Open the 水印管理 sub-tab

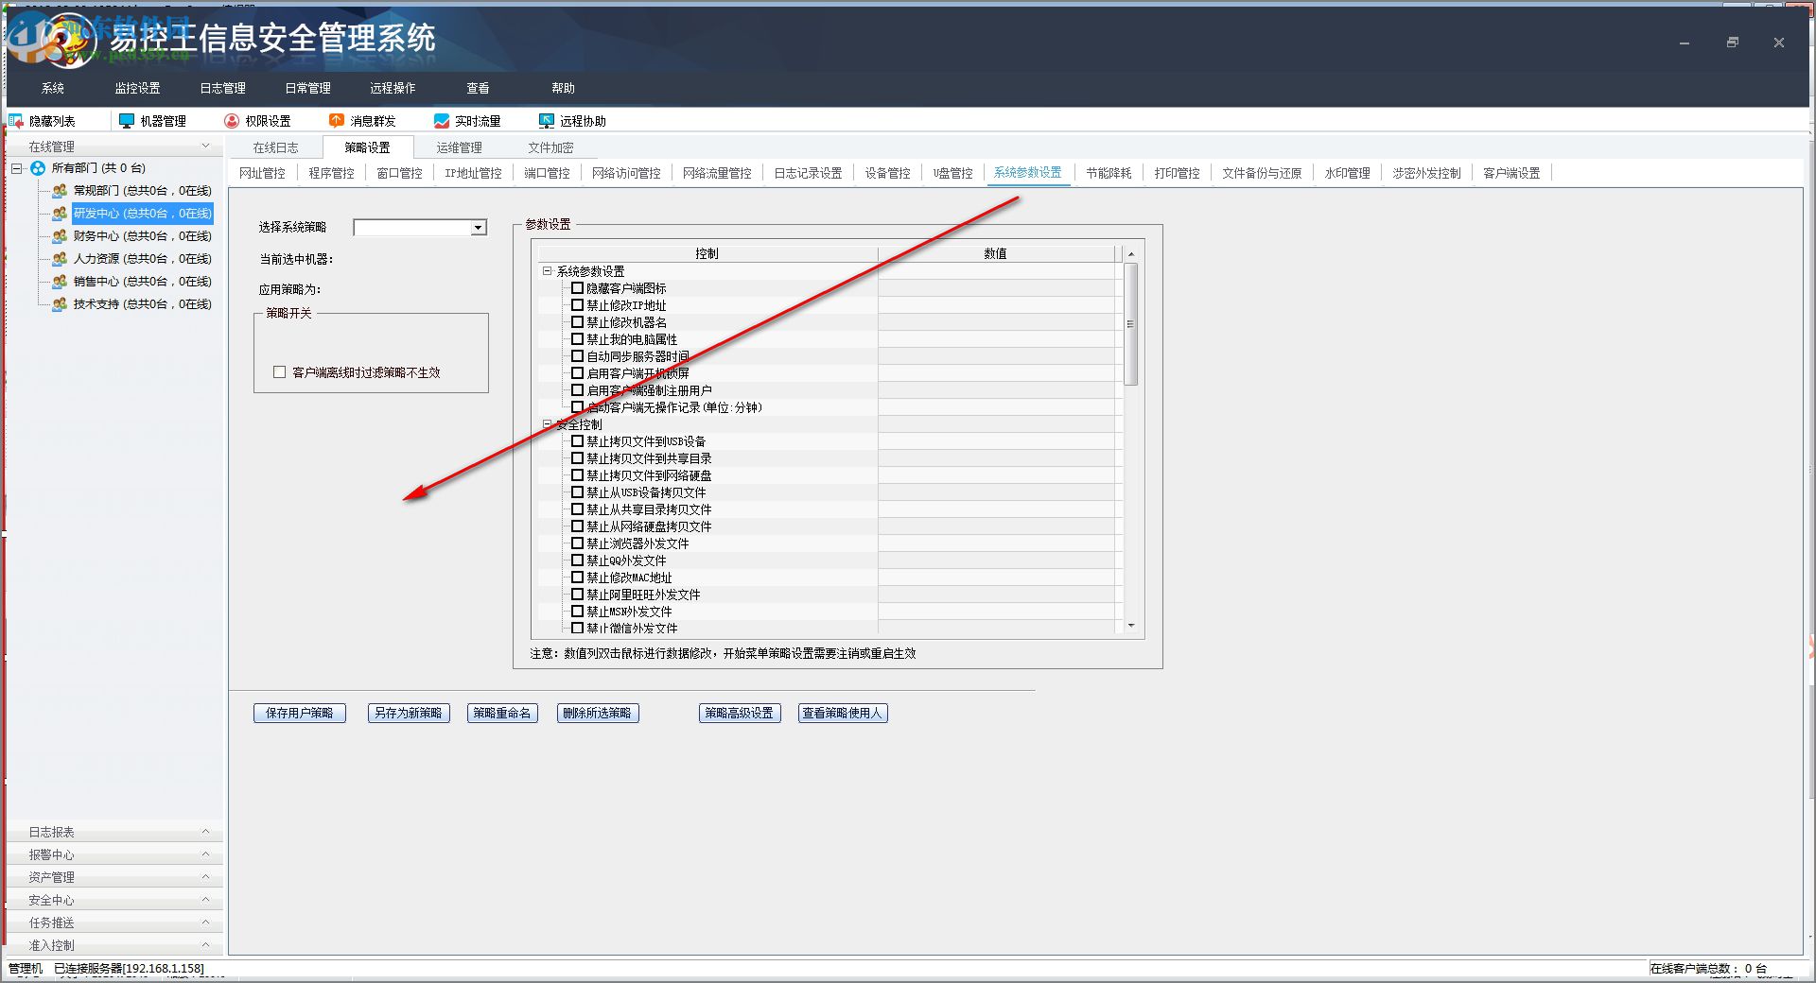(x=1347, y=173)
